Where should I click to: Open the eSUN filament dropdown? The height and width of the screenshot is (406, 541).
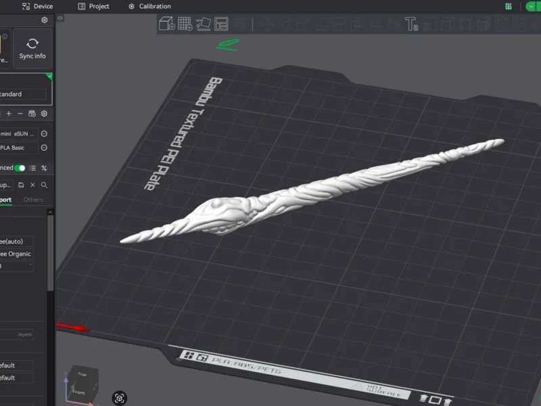[19, 134]
